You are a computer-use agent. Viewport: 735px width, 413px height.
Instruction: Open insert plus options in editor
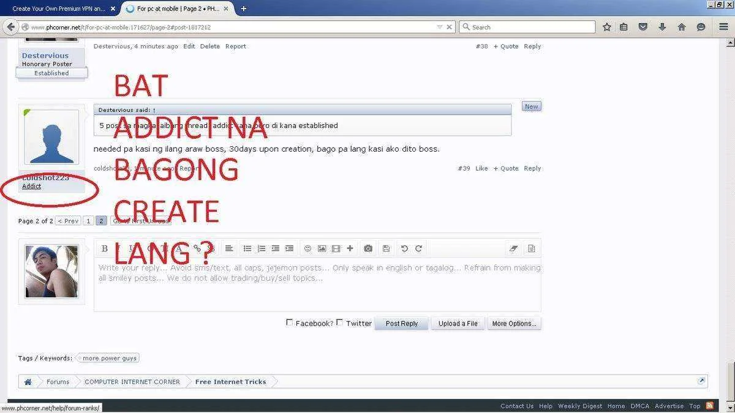point(350,248)
